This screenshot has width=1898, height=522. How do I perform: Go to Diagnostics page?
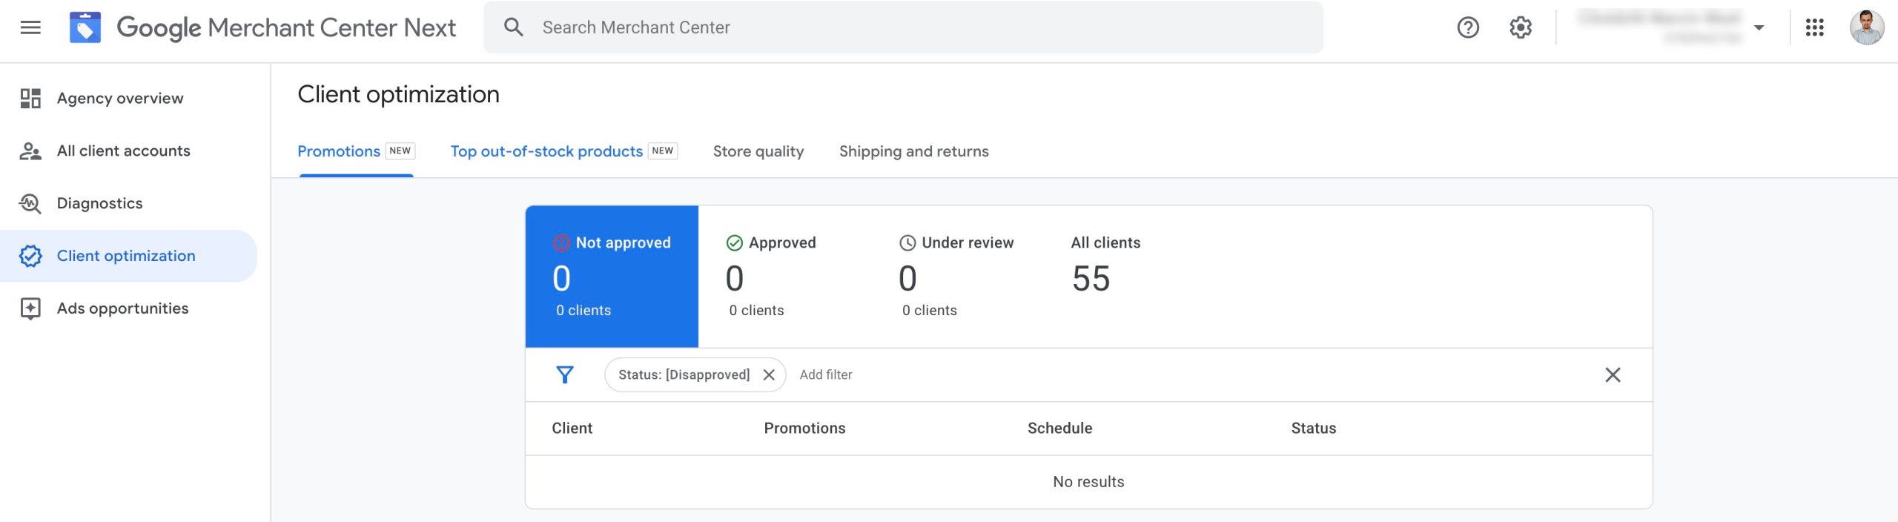128,203
